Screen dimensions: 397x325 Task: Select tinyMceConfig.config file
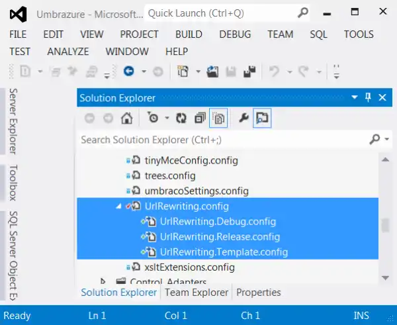point(191,161)
